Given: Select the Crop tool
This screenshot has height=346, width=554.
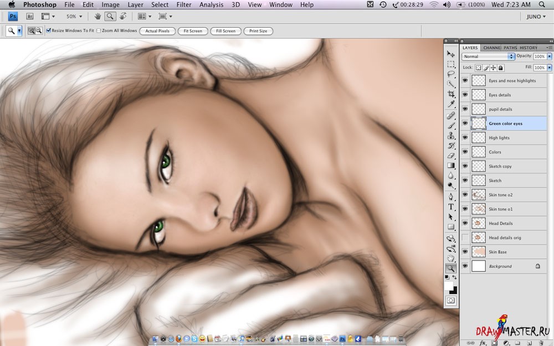Looking at the screenshot, I should (x=451, y=94).
